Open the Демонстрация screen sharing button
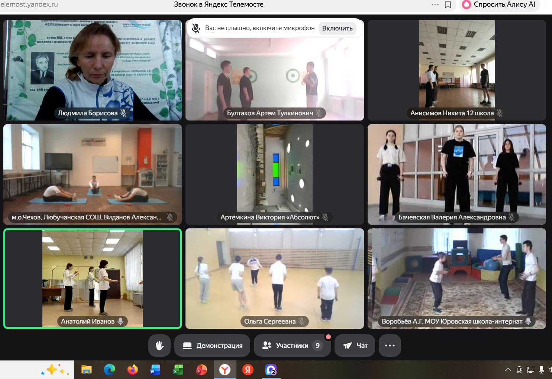 point(213,346)
